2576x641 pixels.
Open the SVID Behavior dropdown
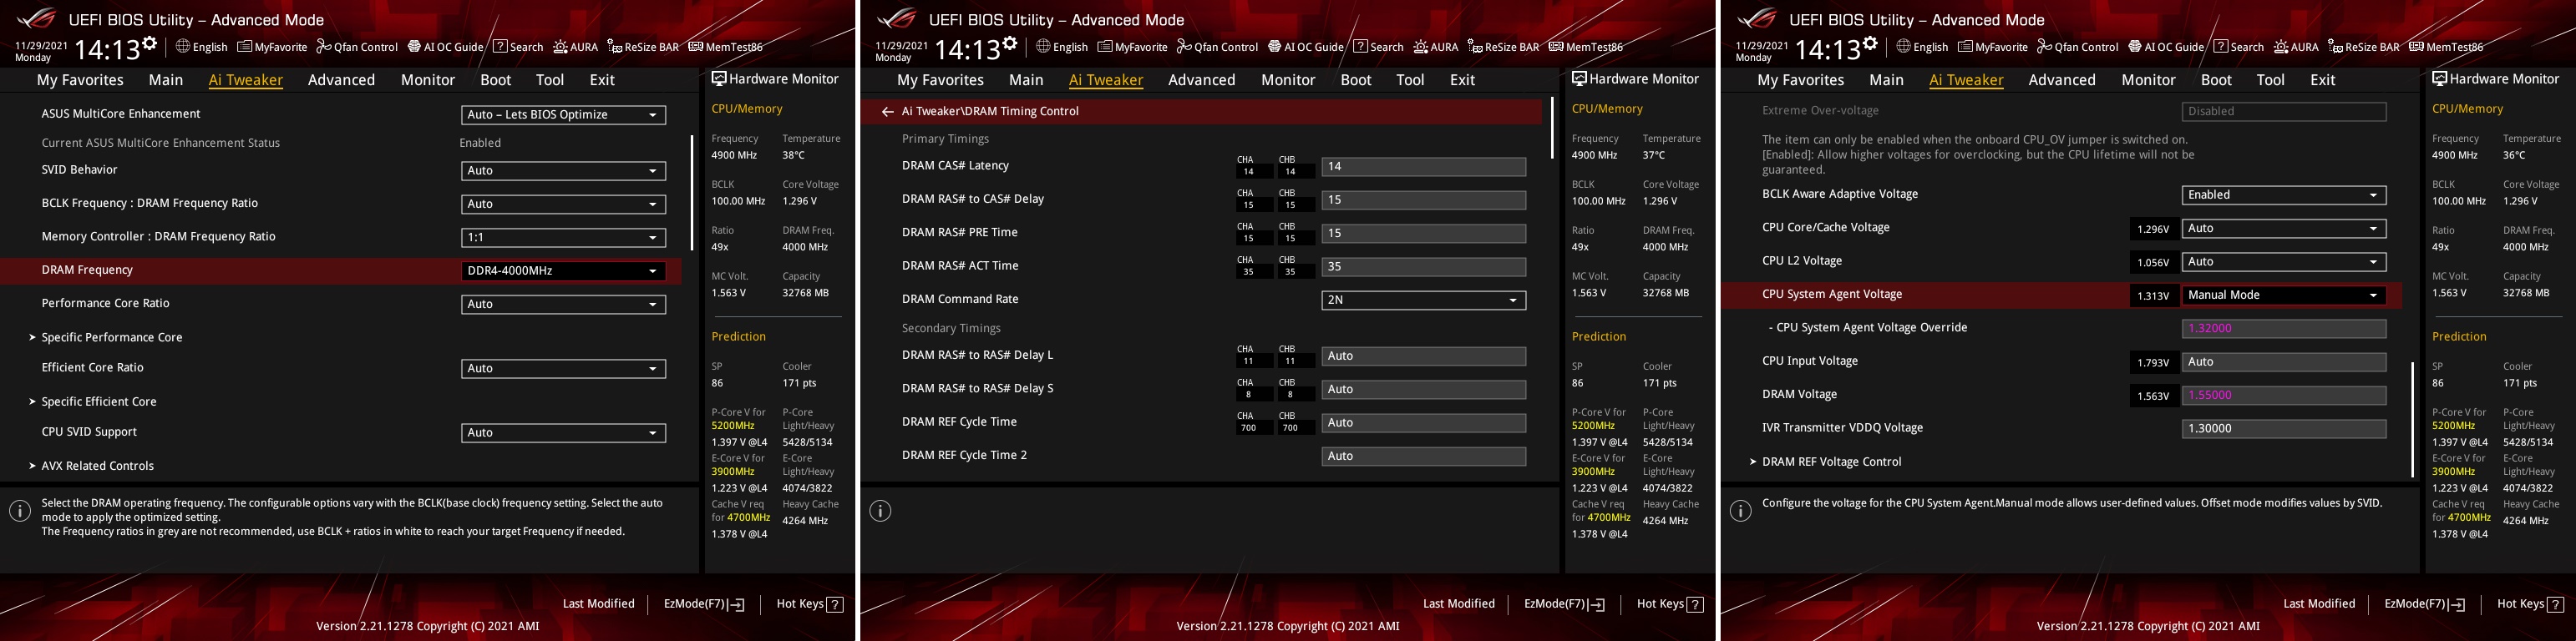[x=563, y=171]
